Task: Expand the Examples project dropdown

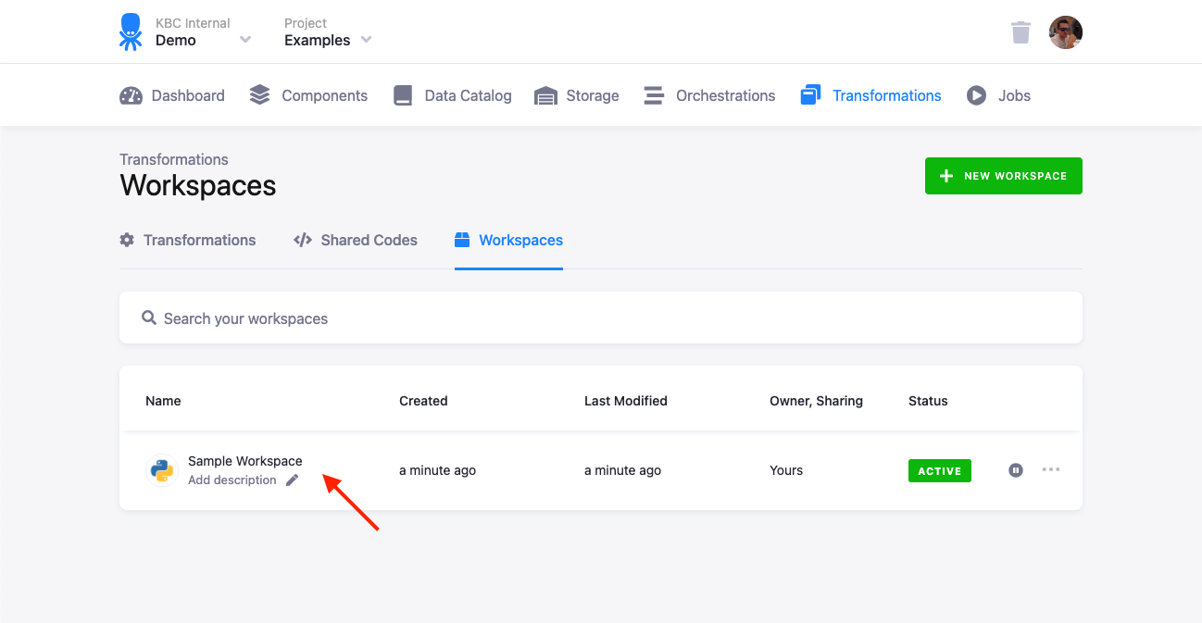Action: coord(366,40)
